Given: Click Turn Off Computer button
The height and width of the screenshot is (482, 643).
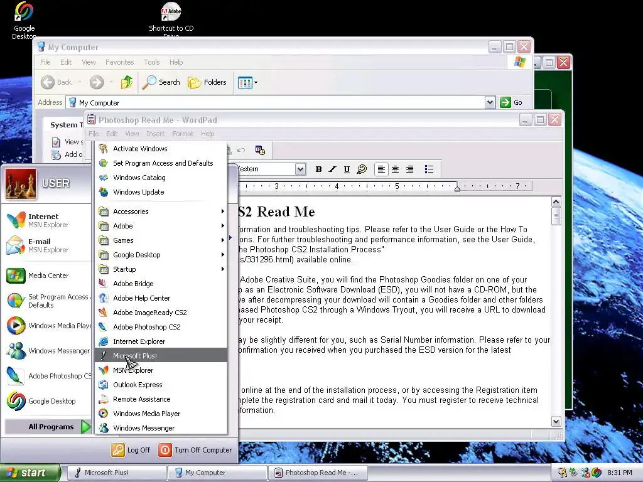Looking at the screenshot, I should pyautogui.click(x=195, y=450).
